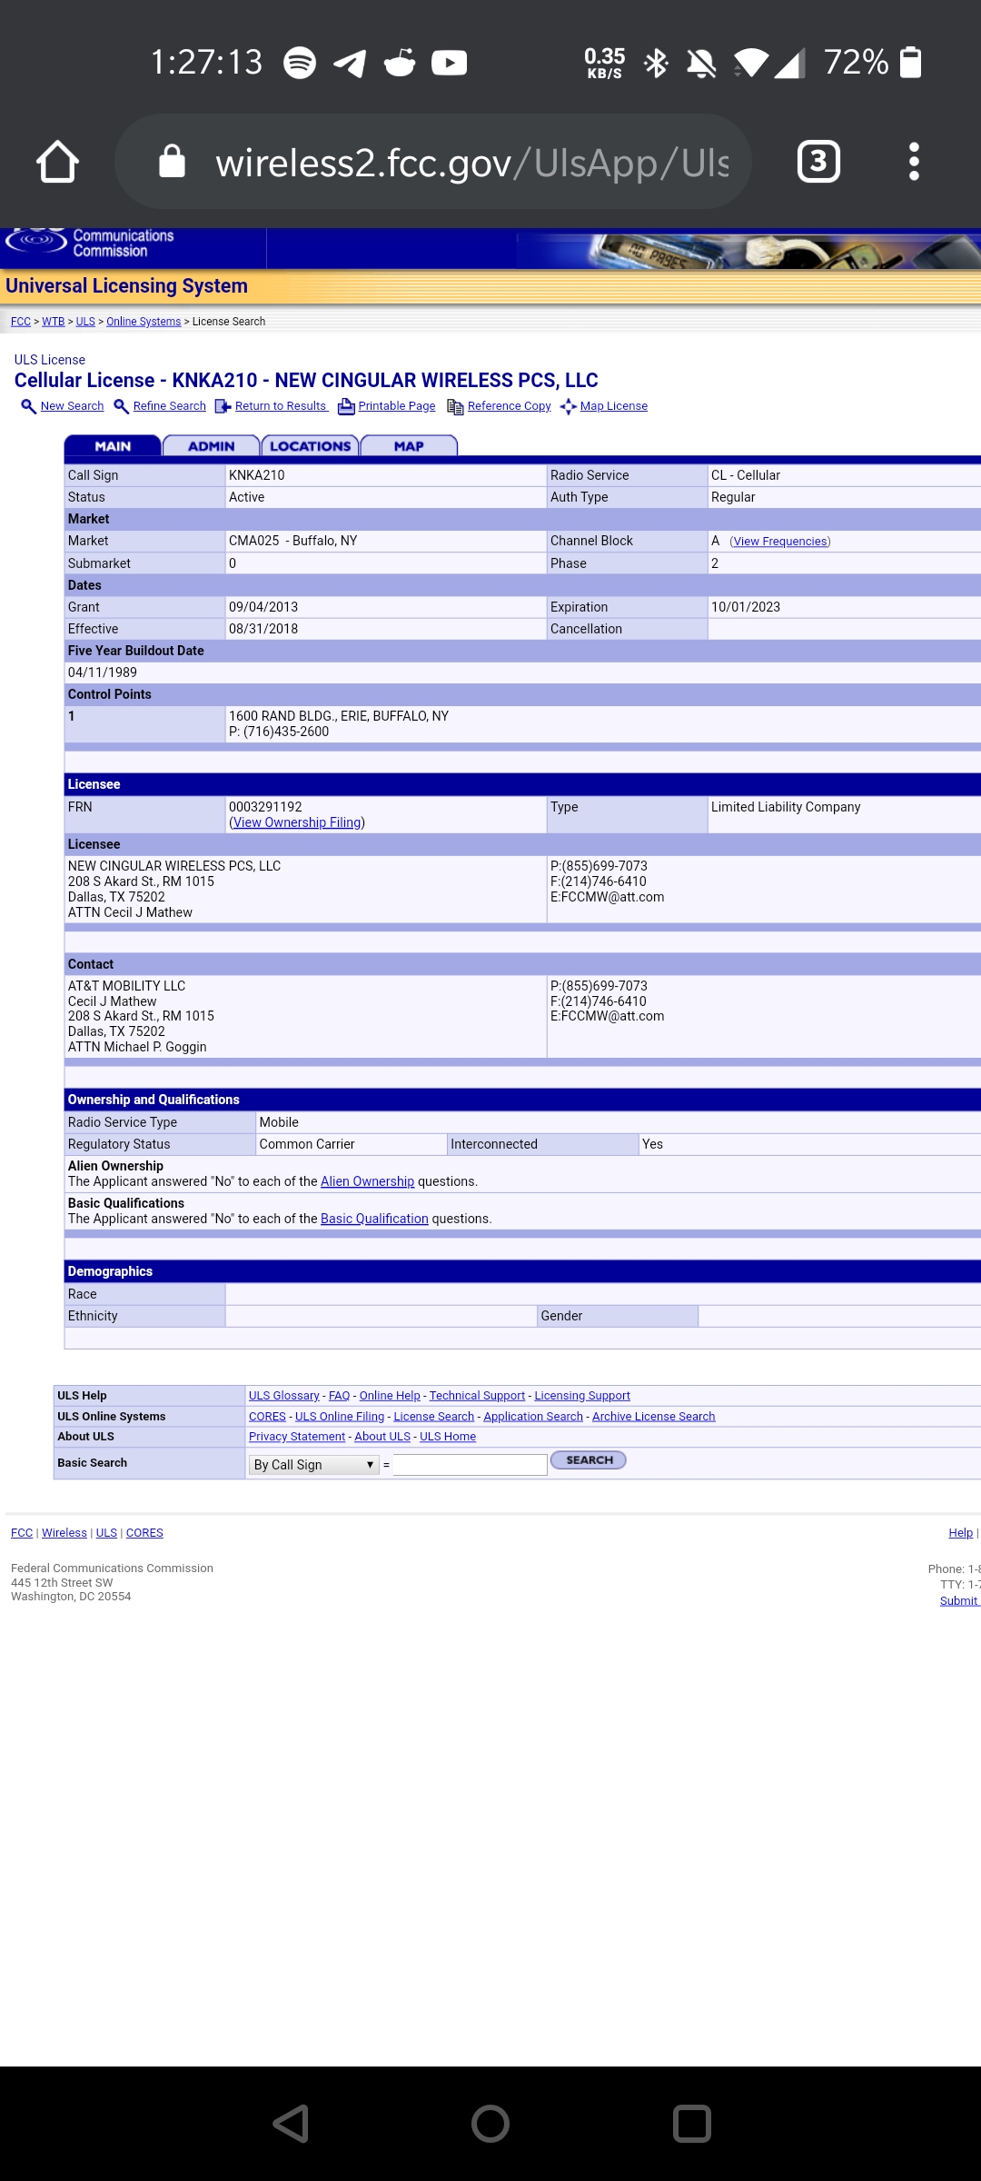Click the View Frequencies link

(x=780, y=542)
